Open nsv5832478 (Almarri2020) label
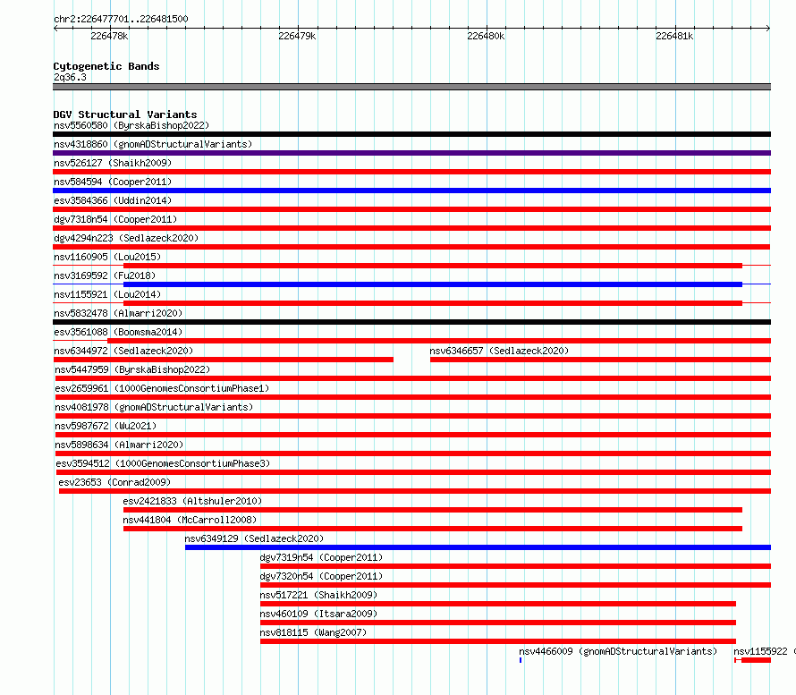 (x=118, y=313)
